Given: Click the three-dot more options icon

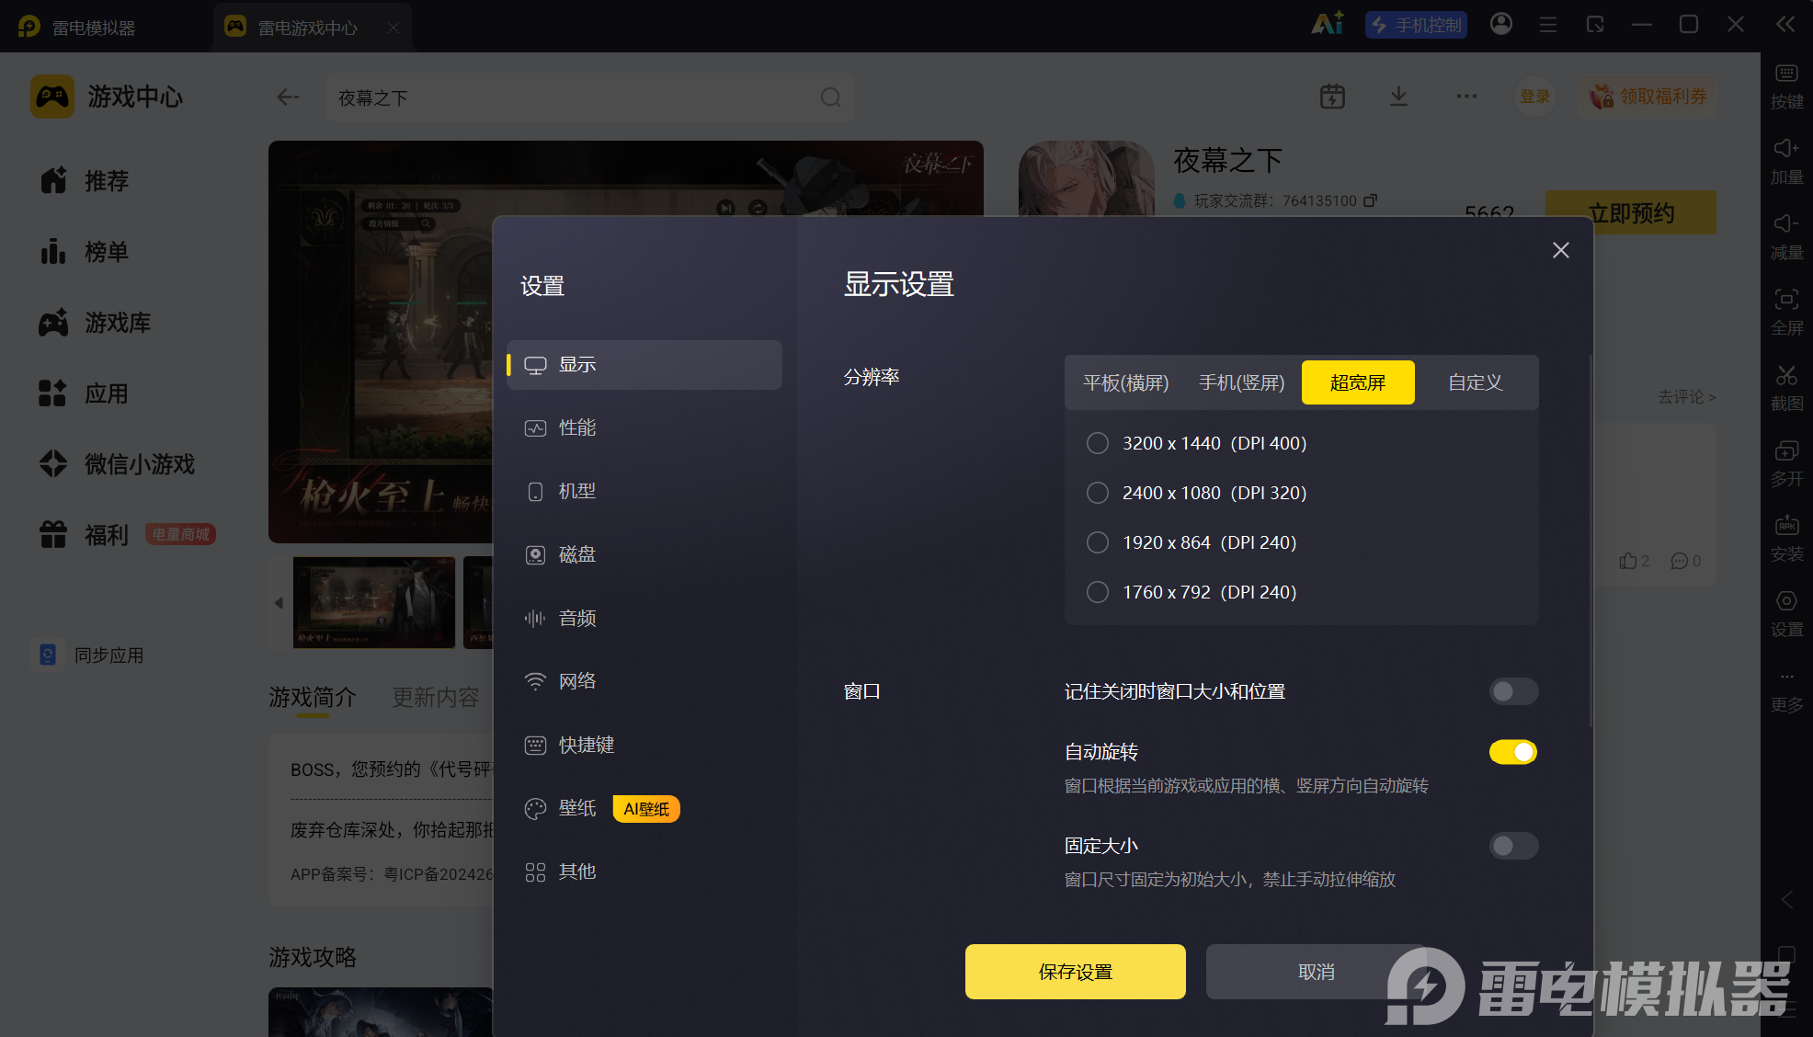Looking at the screenshot, I should pos(1466,97).
